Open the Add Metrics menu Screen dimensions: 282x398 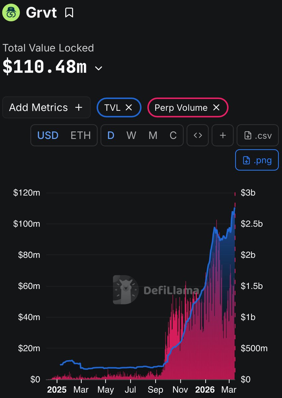(46, 107)
